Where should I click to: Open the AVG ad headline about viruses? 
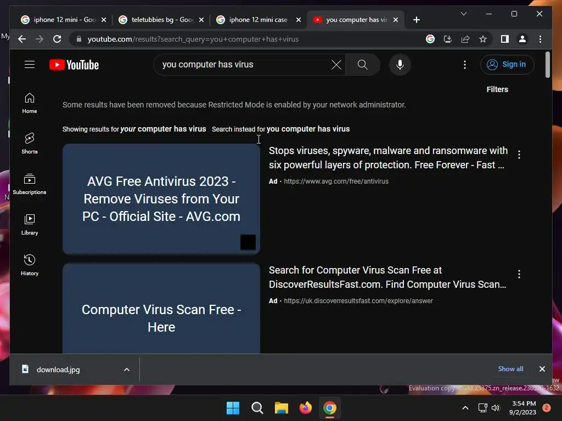click(388, 158)
